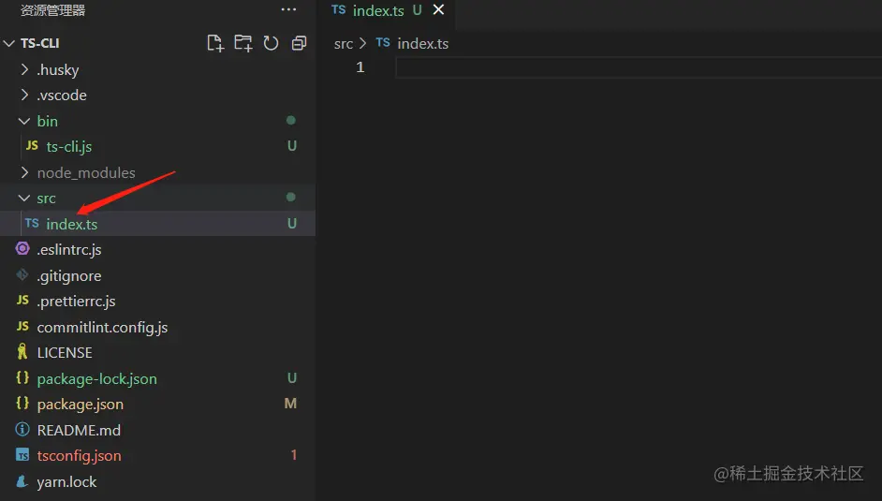Refresh the explorer file tree

pos(272,43)
